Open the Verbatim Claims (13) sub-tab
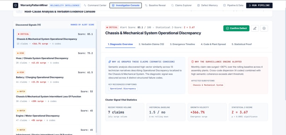The height and width of the screenshot is (135, 286). click(151, 44)
